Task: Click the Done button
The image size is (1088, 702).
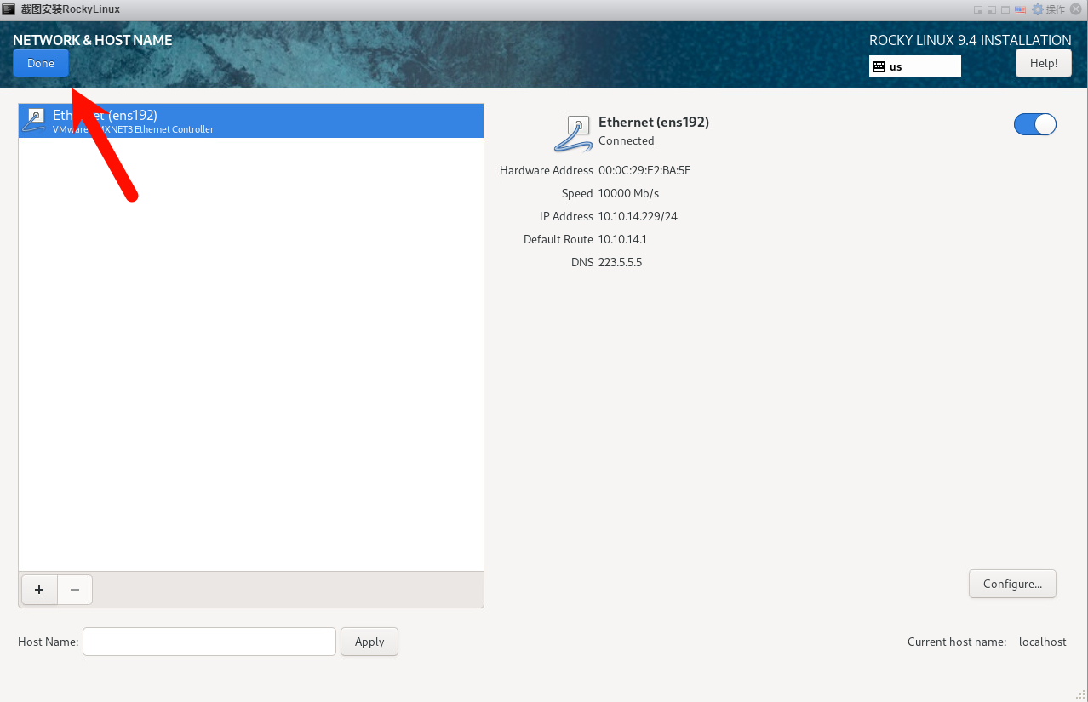Action: pyautogui.click(x=40, y=64)
